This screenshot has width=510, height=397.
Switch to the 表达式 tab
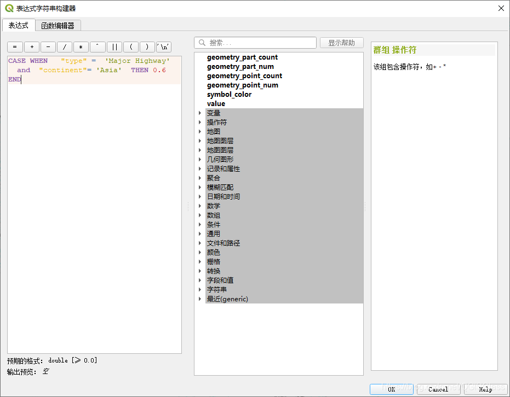click(x=18, y=25)
